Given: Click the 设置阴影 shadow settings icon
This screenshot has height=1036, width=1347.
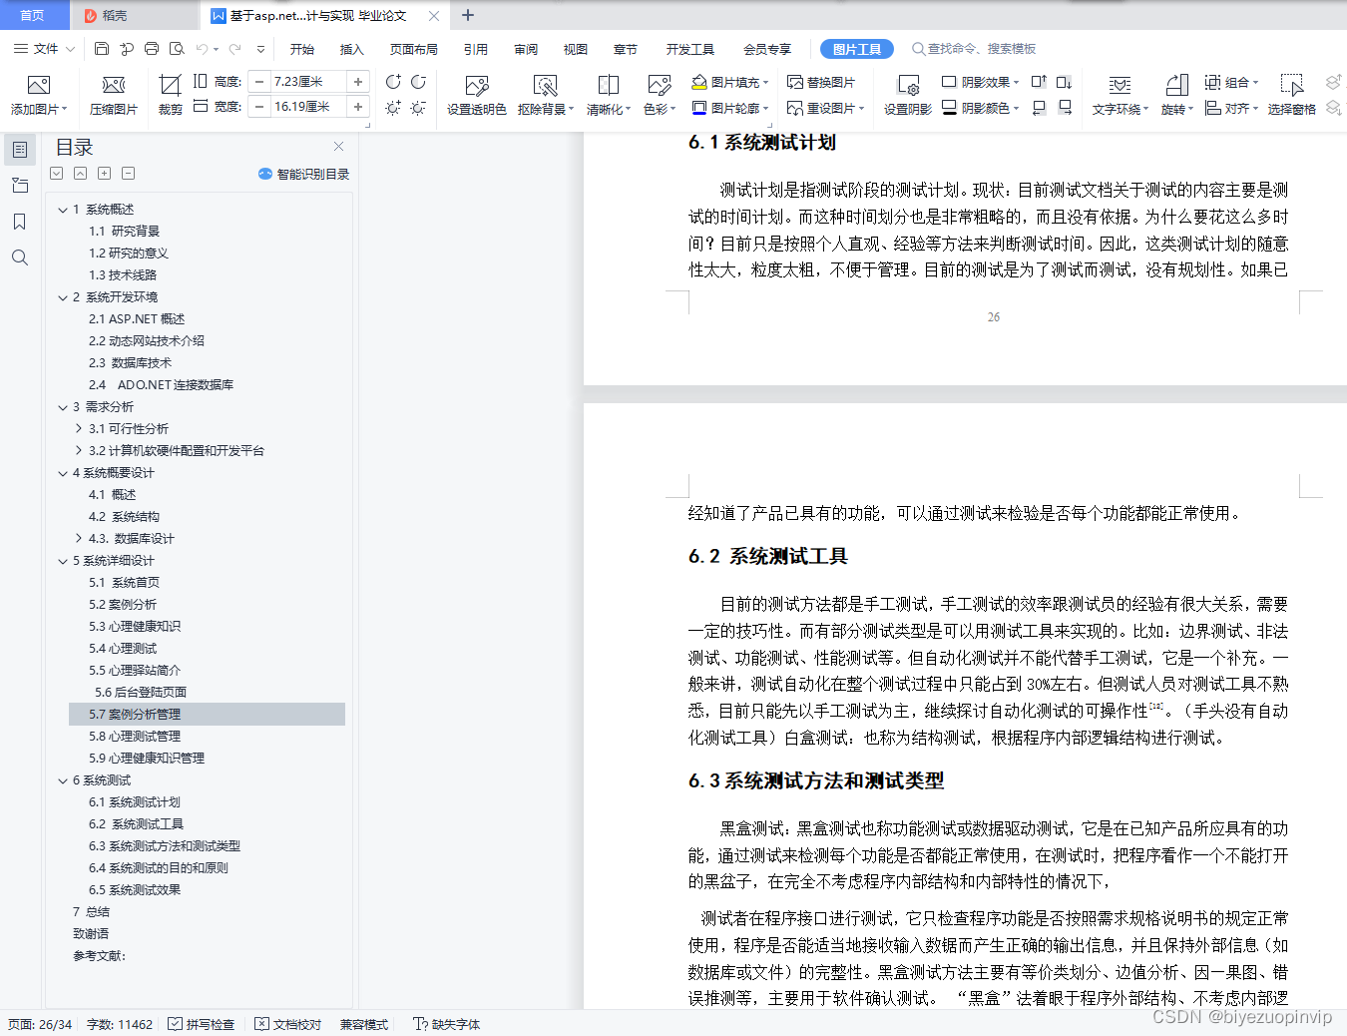Looking at the screenshot, I should pos(906,95).
